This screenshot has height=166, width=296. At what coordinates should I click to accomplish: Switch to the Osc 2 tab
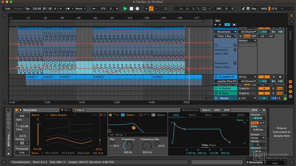pos(79,110)
